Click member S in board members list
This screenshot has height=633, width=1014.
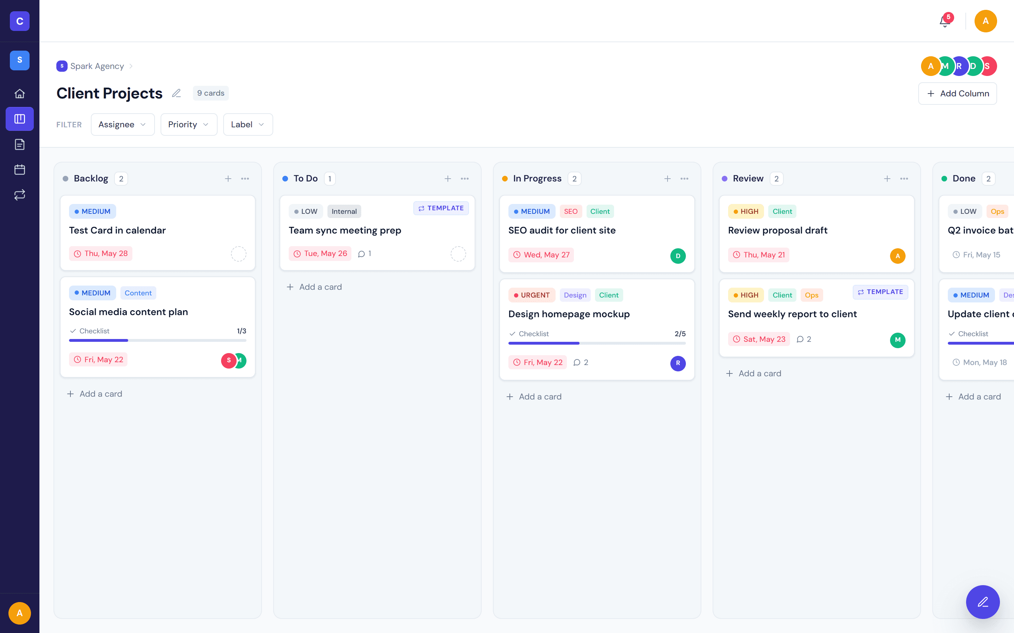click(988, 66)
